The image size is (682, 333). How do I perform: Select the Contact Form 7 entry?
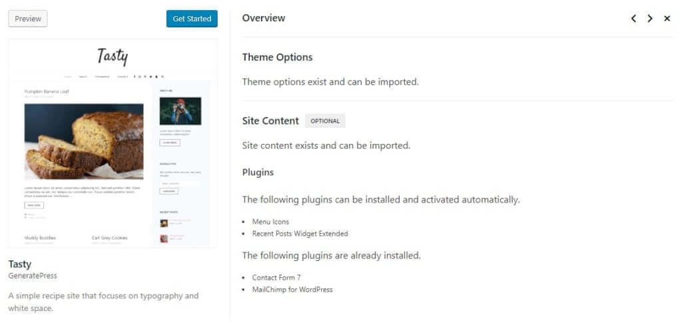[x=276, y=277]
